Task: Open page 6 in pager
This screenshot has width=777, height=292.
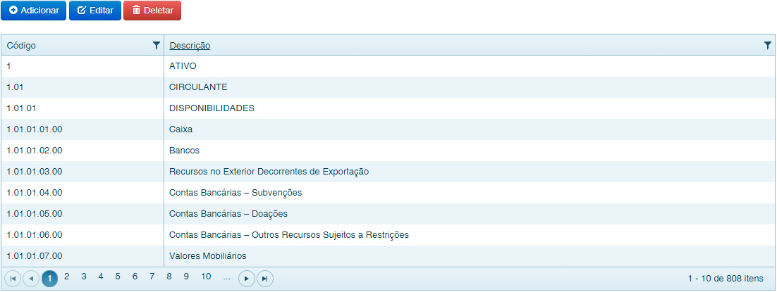Action: coord(135,276)
